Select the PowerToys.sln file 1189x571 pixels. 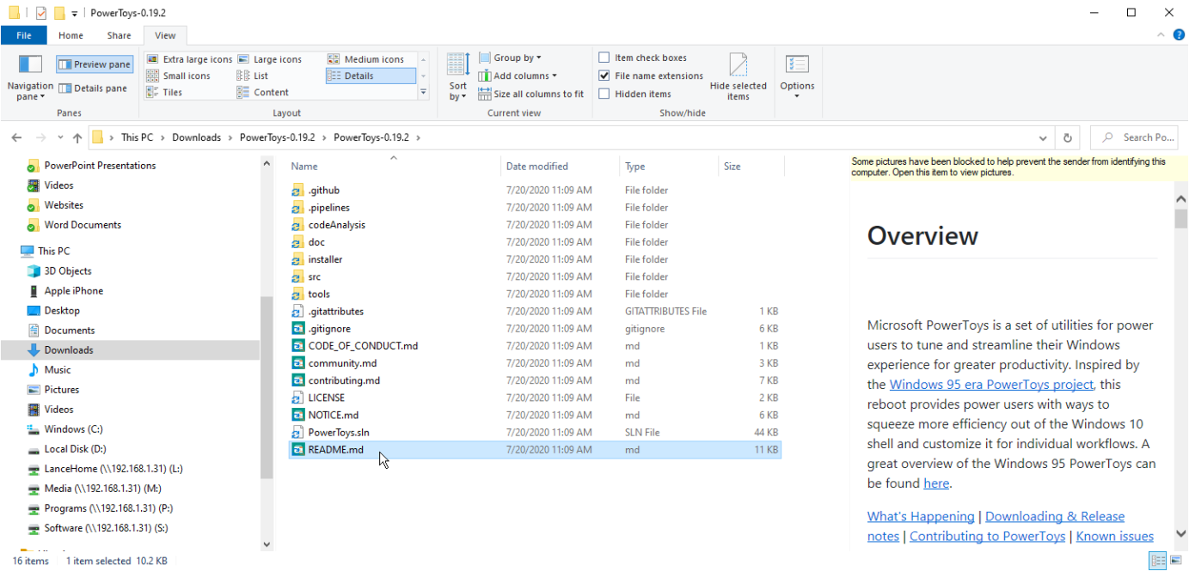535,432
